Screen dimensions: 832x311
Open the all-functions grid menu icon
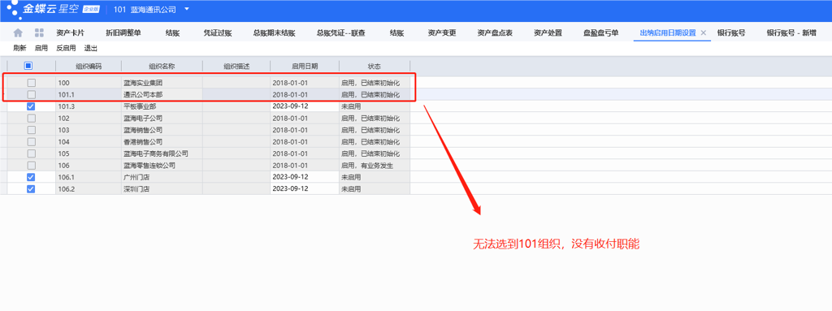39,33
